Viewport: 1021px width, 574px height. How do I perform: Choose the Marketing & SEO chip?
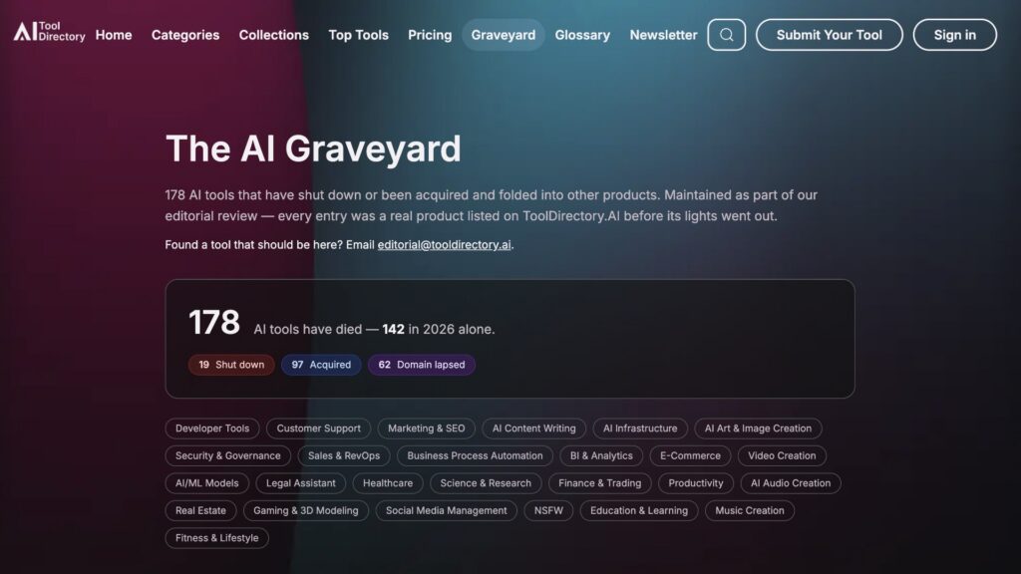pyautogui.click(x=427, y=429)
